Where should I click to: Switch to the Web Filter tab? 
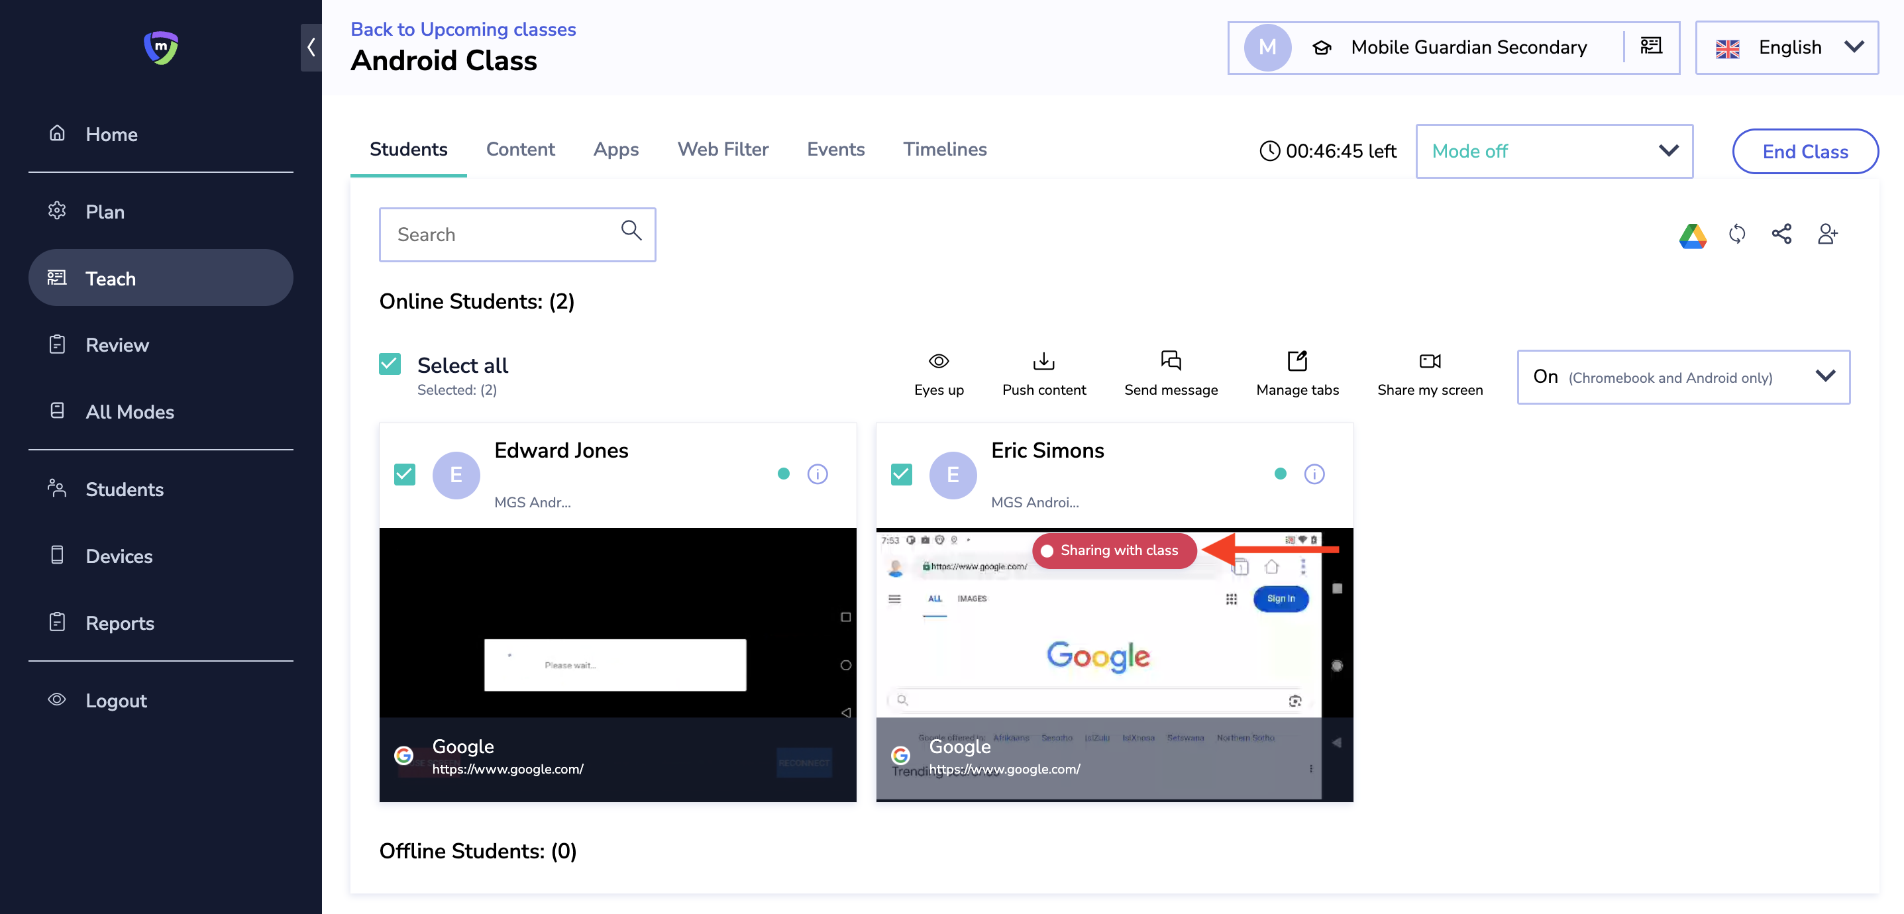722,149
